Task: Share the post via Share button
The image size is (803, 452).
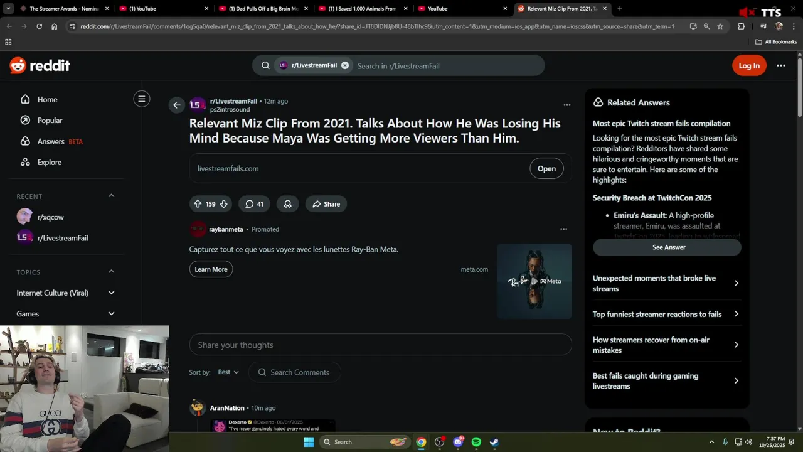Action: pyautogui.click(x=326, y=204)
